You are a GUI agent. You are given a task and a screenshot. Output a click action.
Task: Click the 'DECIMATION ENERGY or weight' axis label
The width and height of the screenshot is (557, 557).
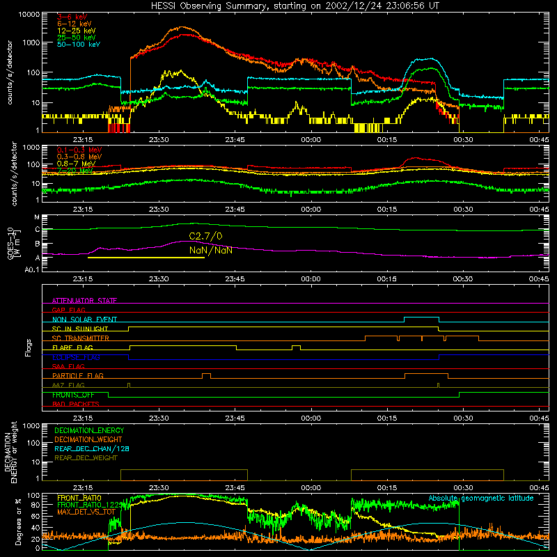pos(10,452)
